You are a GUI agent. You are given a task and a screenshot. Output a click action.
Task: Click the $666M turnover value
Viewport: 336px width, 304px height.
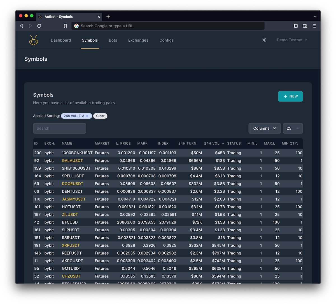tap(195, 161)
